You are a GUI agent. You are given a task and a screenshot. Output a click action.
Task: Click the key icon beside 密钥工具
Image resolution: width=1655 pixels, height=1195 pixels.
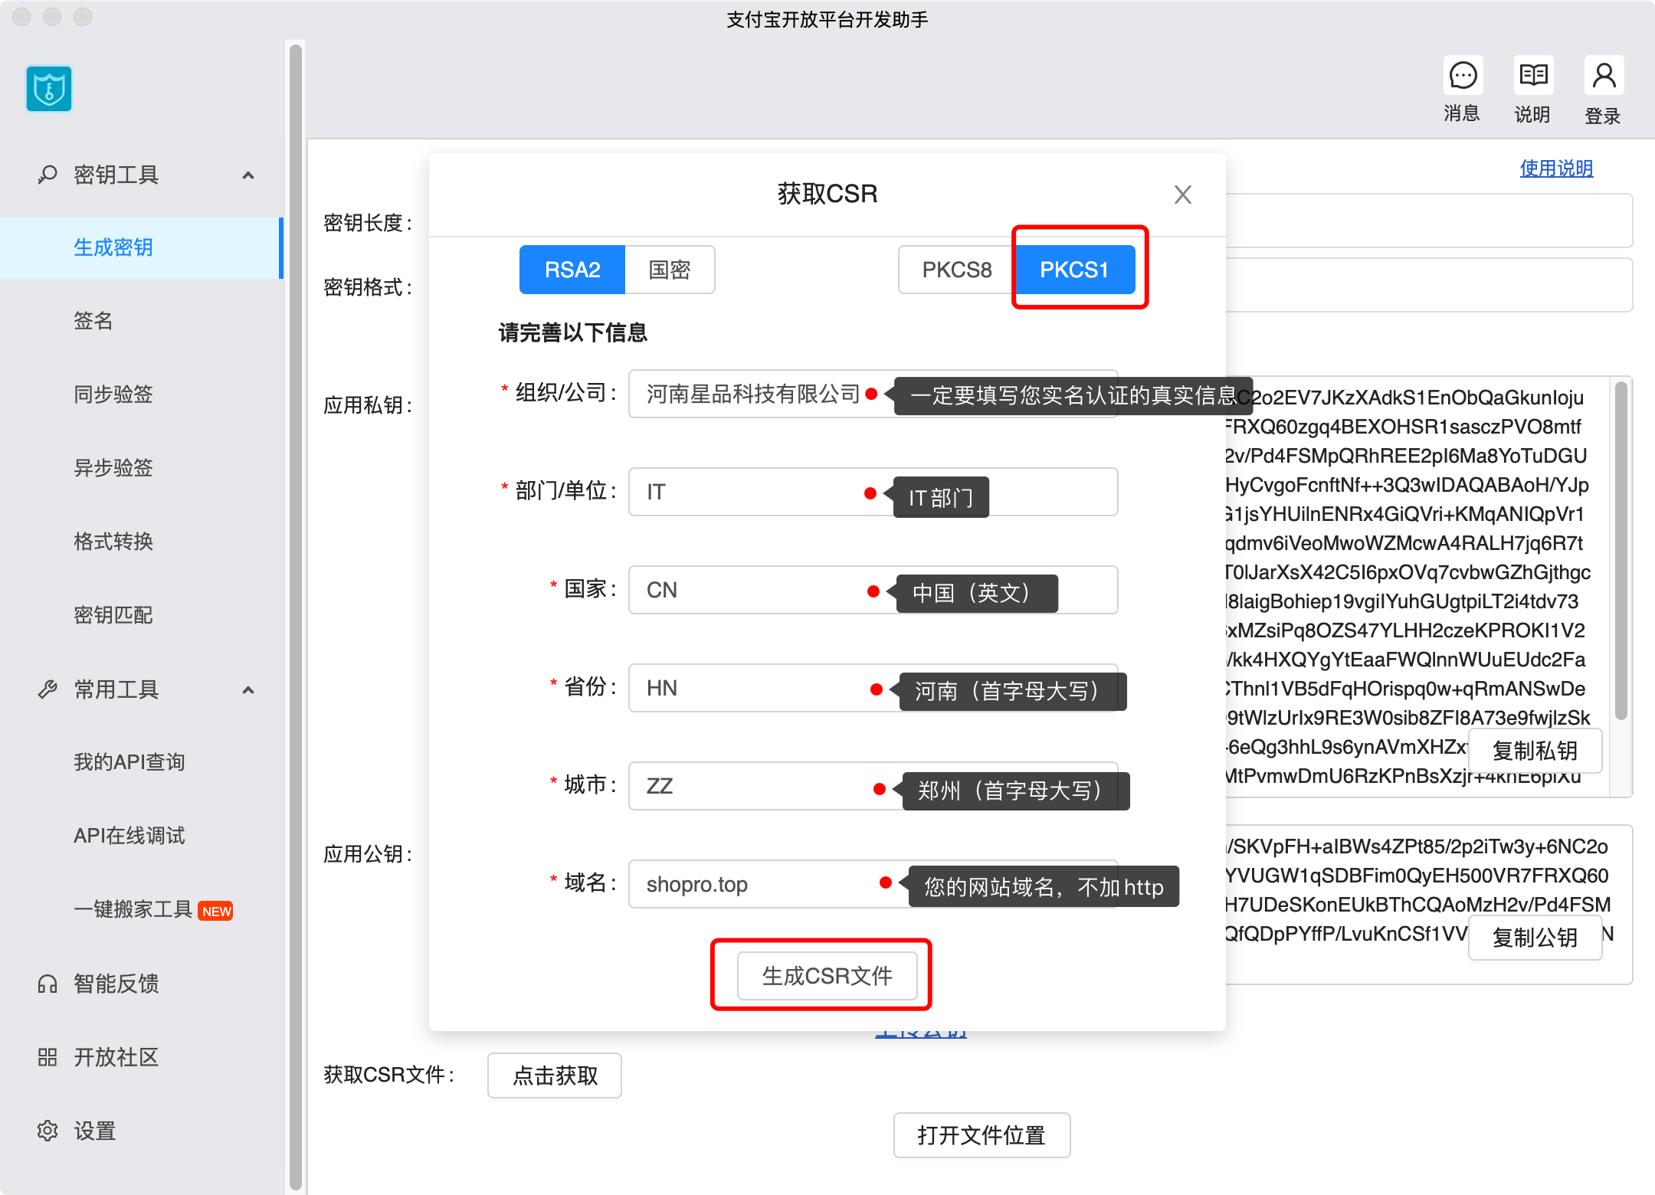[48, 175]
